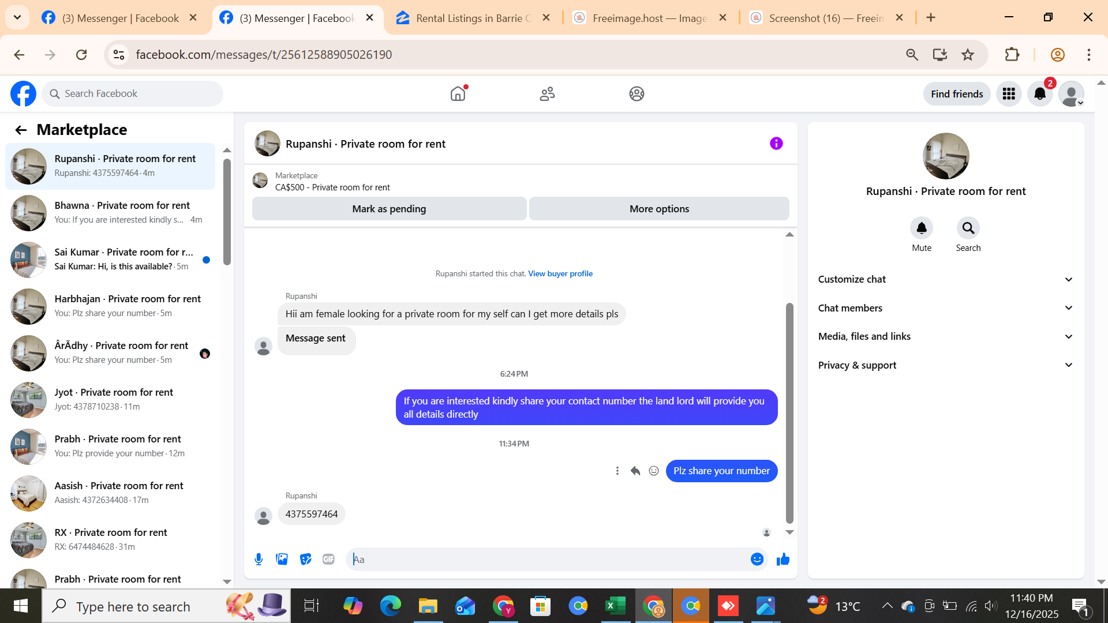Open the Friends icon in top navigation
Screen dimensions: 1108x623
(x=547, y=93)
